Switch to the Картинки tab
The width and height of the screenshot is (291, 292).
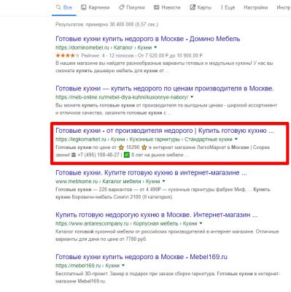[x=95, y=7]
